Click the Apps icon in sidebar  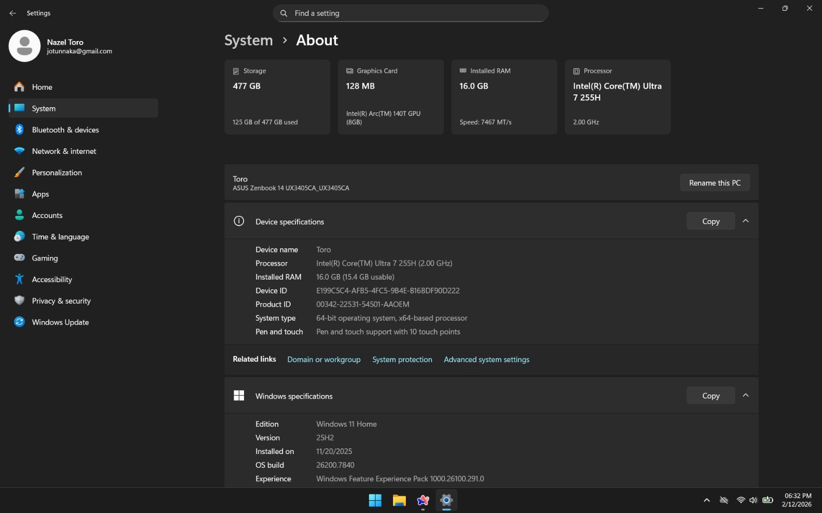click(20, 194)
